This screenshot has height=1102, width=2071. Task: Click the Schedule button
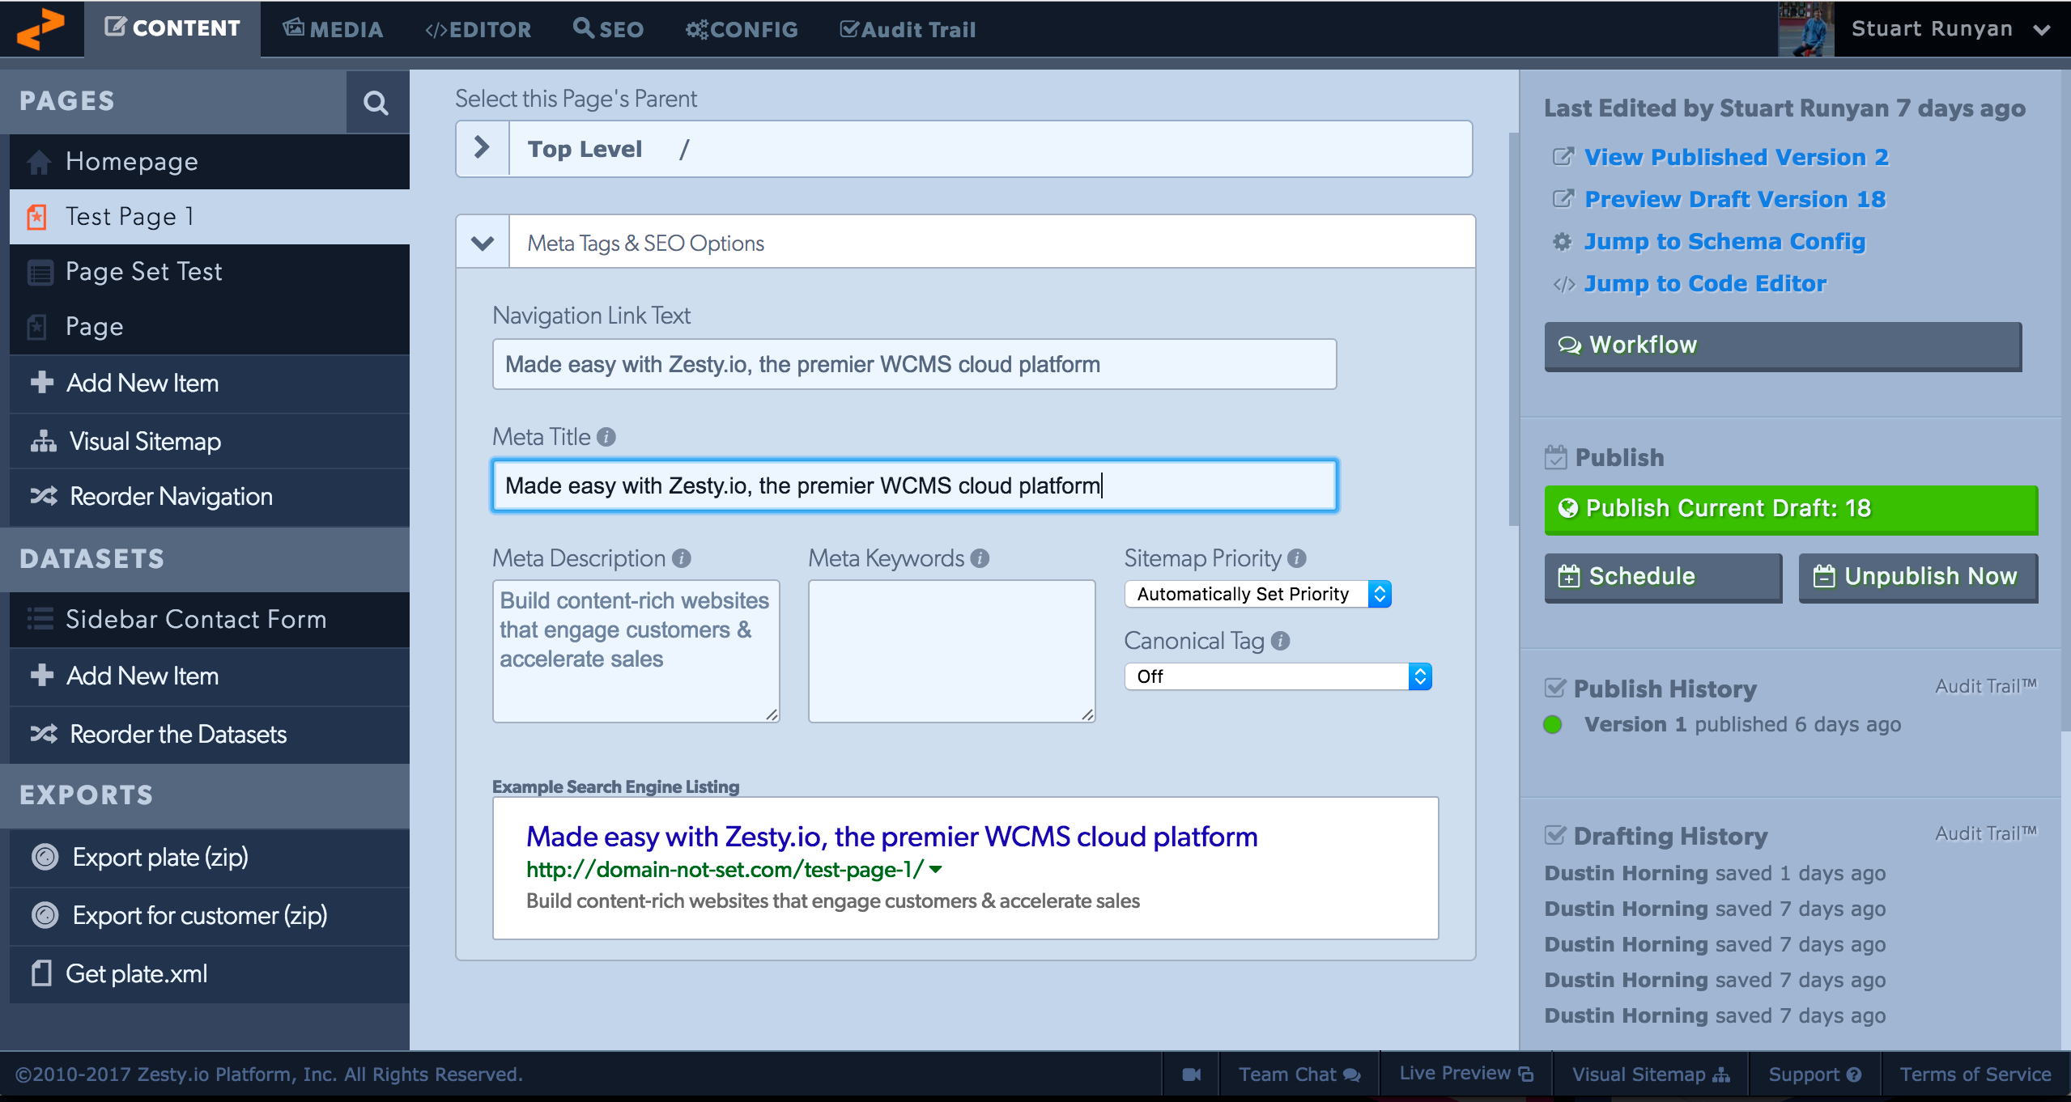click(1663, 577)
